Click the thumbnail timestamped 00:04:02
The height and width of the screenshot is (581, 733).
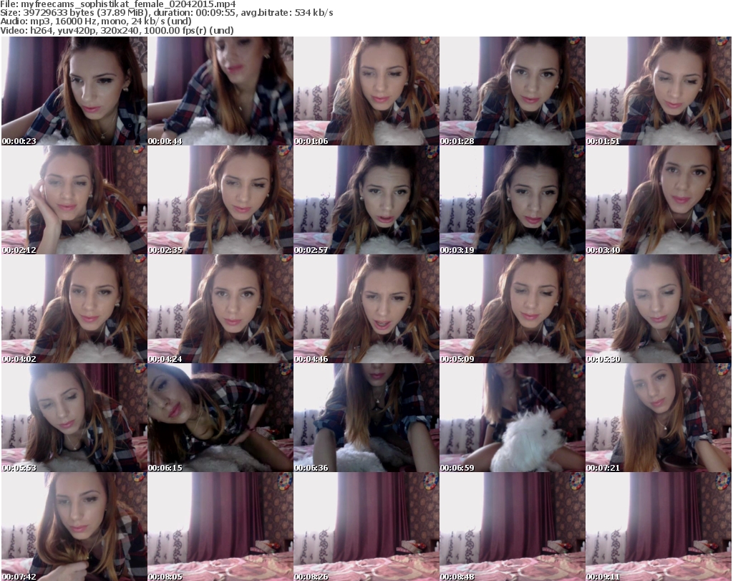coord(74,309)
